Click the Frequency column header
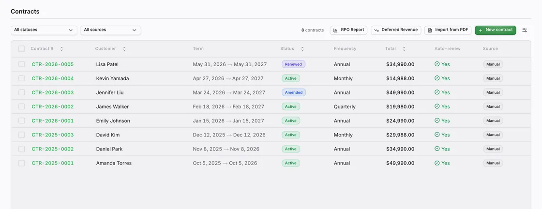542x209 pixels. (345, 49)
